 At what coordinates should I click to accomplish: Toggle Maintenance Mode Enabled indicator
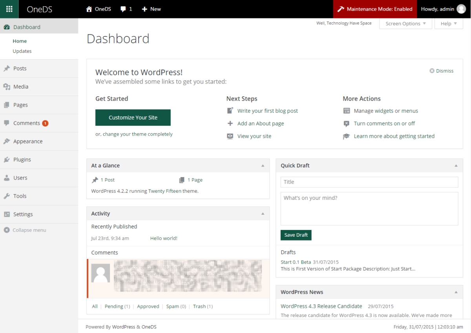click(x=374, y=9)
